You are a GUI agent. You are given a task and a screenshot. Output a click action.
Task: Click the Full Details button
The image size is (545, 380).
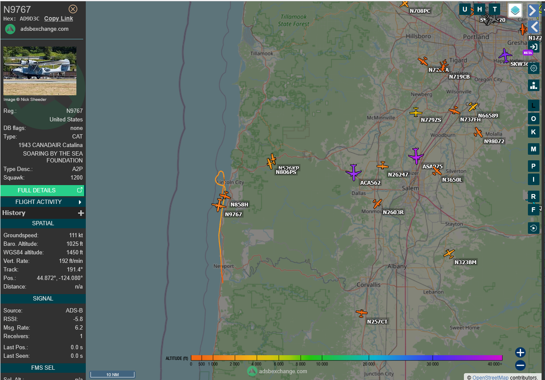(x=42, y=190)
